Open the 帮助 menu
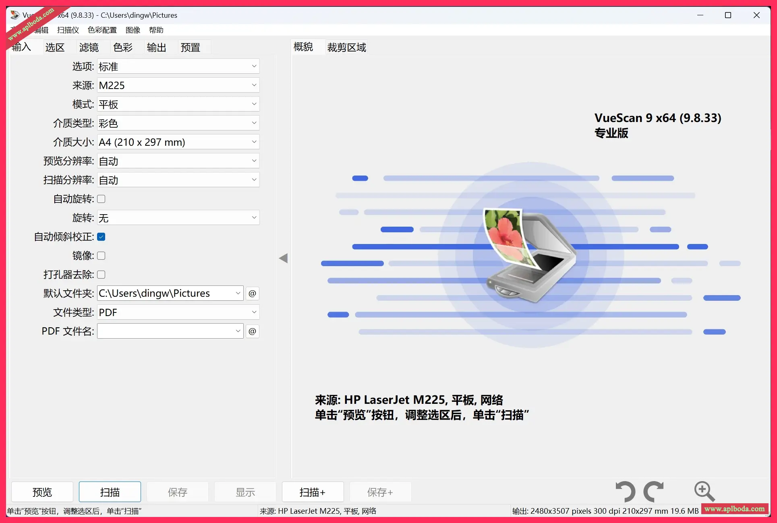777x523 pixels. click(156, 30)
